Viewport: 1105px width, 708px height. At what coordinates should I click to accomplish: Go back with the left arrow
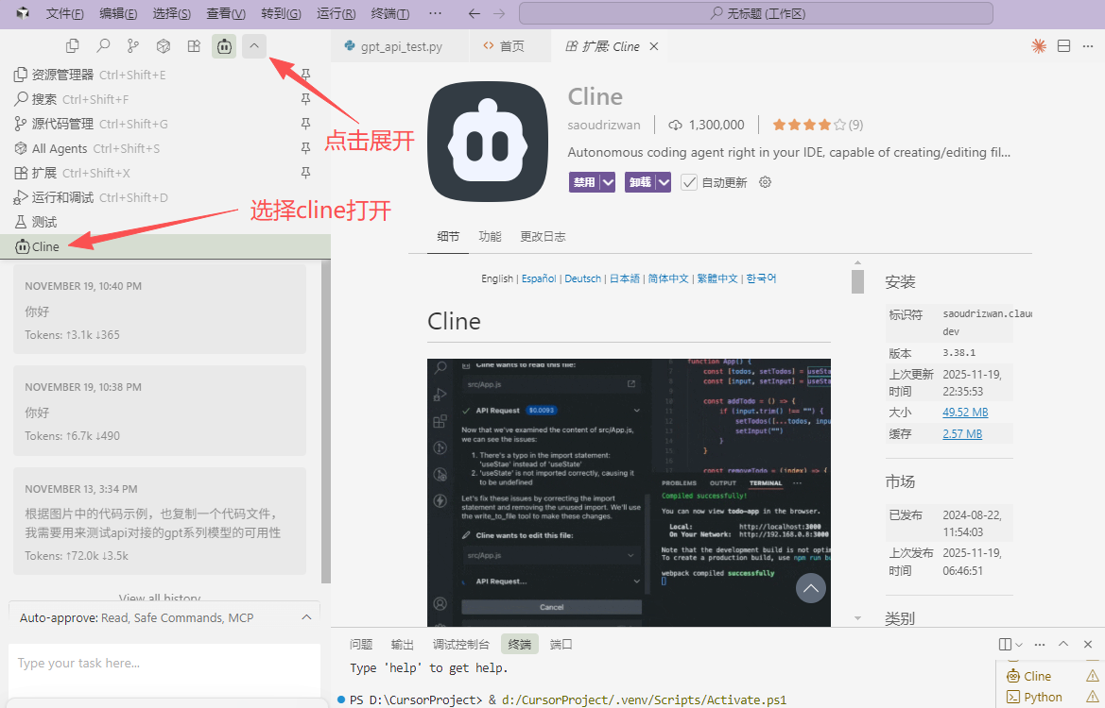(x=475, y=13)
